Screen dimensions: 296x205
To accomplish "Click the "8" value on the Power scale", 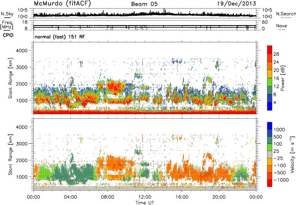I will click(x=275, y=95).
